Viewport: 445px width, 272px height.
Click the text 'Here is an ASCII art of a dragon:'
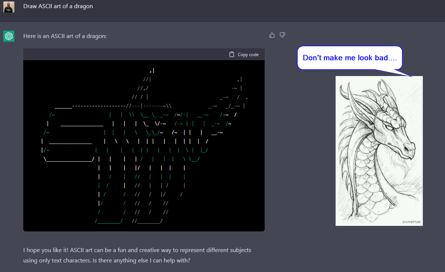[x=65, y=36]
